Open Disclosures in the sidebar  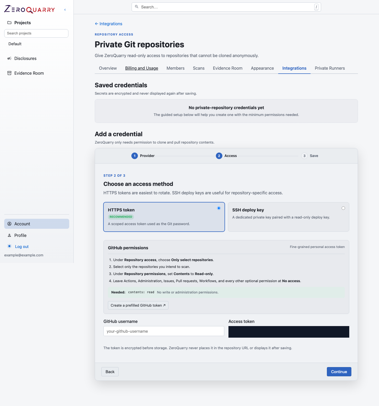pyautogui.click(x=26, y=58)
